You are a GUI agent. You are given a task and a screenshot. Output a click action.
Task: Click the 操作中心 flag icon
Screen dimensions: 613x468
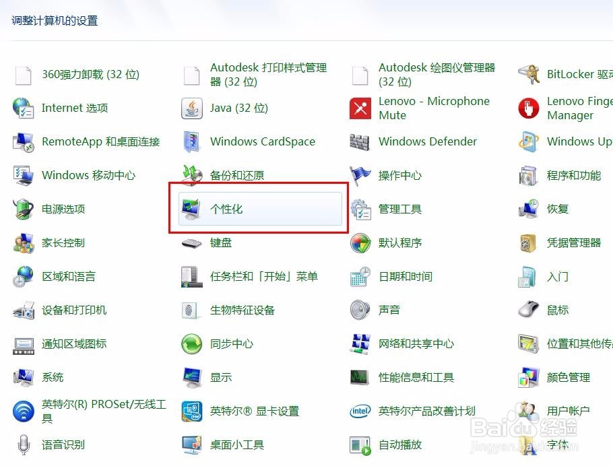(360, 175)
